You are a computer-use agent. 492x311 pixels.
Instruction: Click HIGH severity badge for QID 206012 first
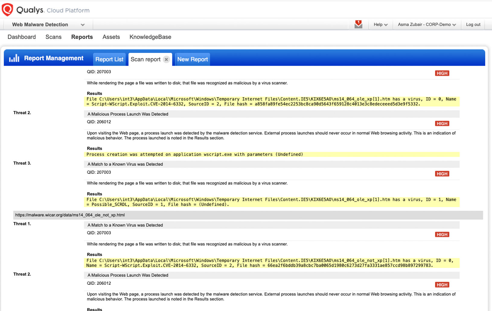(442, 123)
